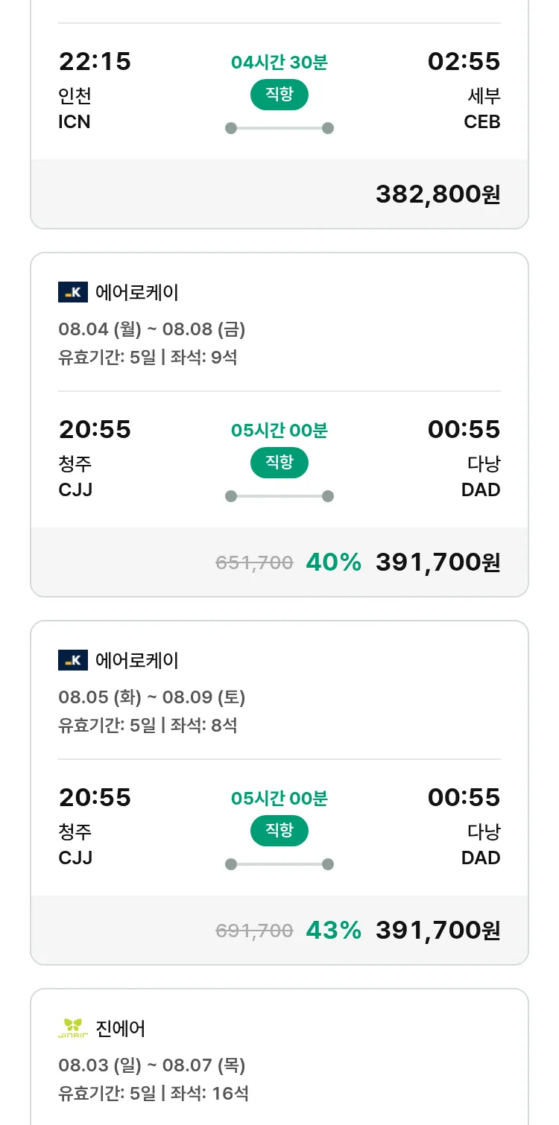Select the 382,800원 Cebu fare
This screenshot has height=1125, width=559.
(x=438, y=194)
